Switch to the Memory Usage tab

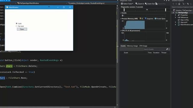click(132, 46)
